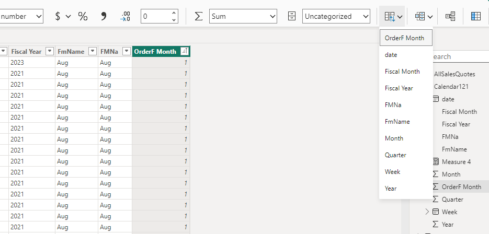Open the FMNa column filter arrow
The height and width of the screenshot is (234, 489).
click(x=127, y=51)
